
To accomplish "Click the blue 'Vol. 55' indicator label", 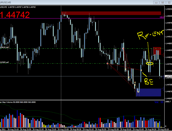I will [159, 102].
